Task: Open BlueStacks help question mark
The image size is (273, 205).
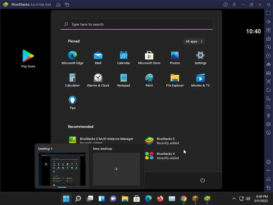Action: [x=226, y=5]
